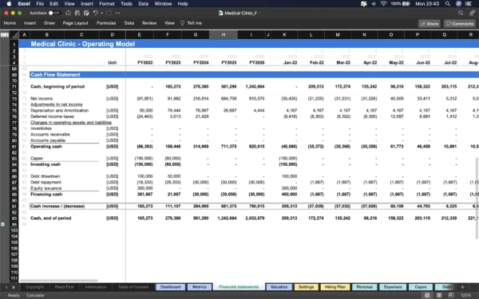Open Siri from the menu bar
479x299 pixels.
458,4
